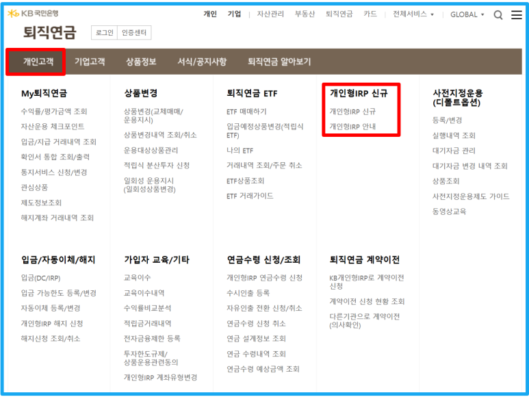Image resolution: width=529 pixels, height=397 pixels.
Task: Open 해지계좌 거래내역 조회 link
Action: [57, 218]
